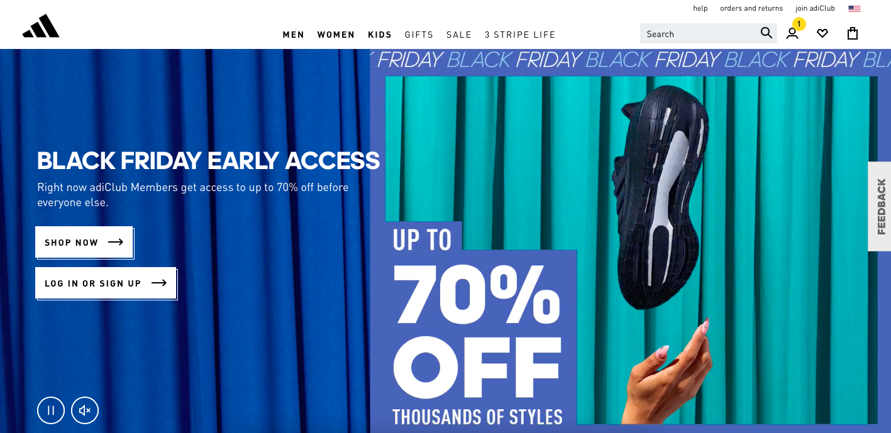This screenshot has width=891, height=433.
Task: Select GIFTS in navigation
Action: 419,35
